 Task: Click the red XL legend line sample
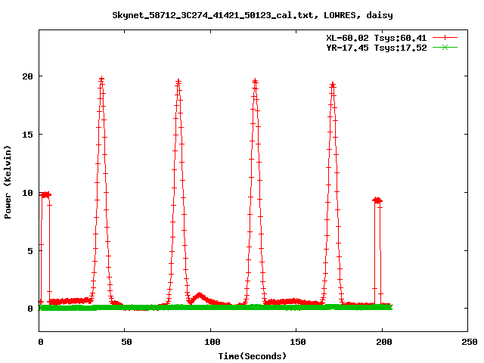click(445, 38)
